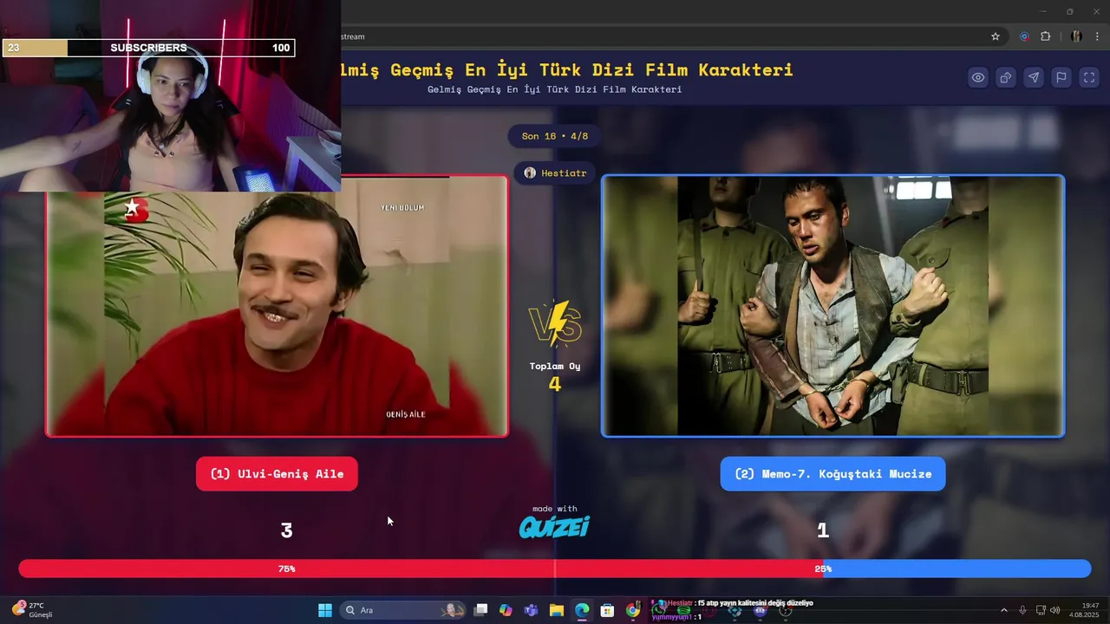Click the microphone tray icon
Viewport: 1110px width, 624px height.
click(1023, 610)
